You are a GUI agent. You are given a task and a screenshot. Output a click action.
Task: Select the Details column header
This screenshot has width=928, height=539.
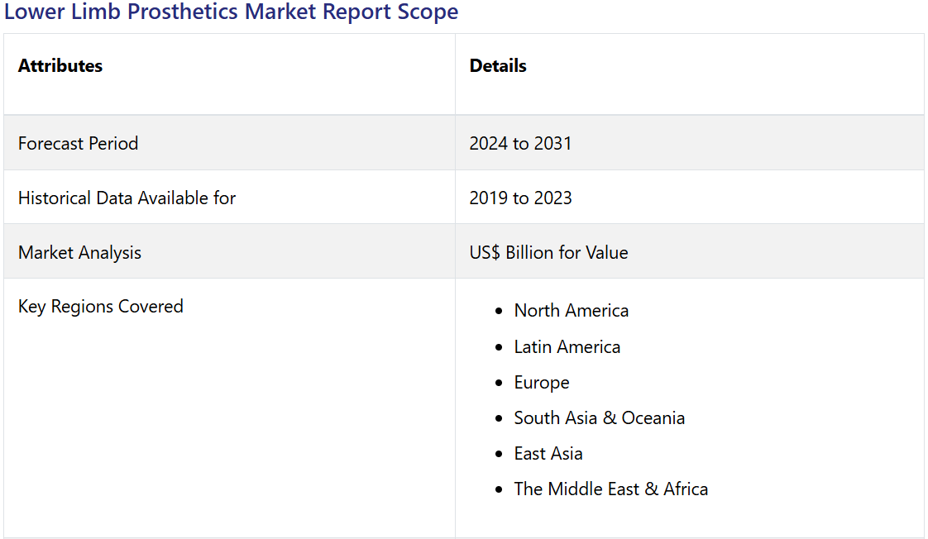(x=498, y=65)
